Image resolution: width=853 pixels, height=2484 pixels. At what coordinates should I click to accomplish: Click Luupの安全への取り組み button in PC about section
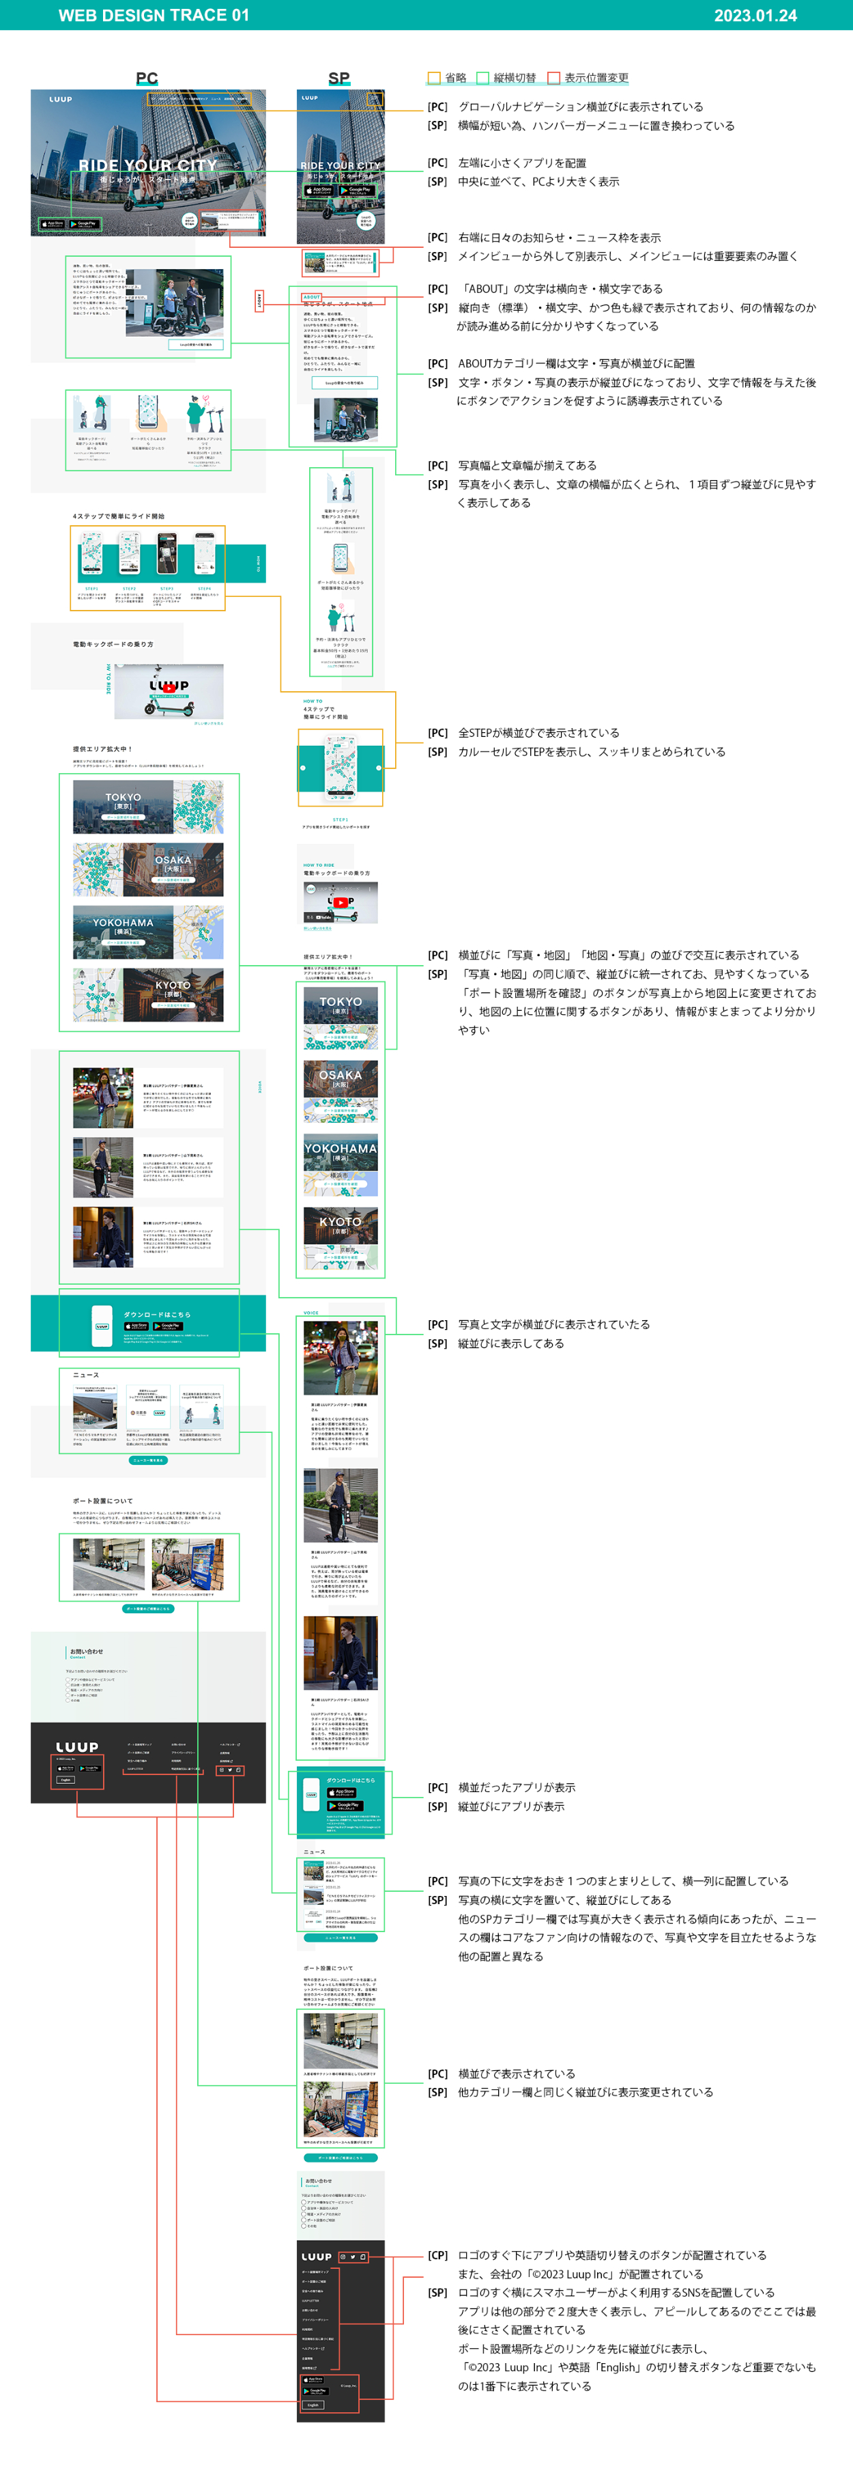(x=197, y=344)
